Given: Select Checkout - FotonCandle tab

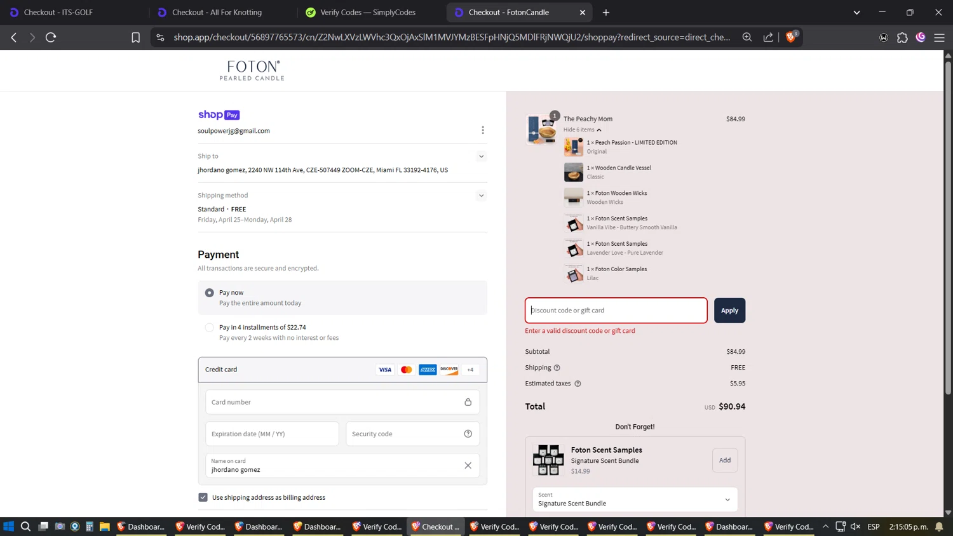Looking at the screenshot, I should point(519,12).
